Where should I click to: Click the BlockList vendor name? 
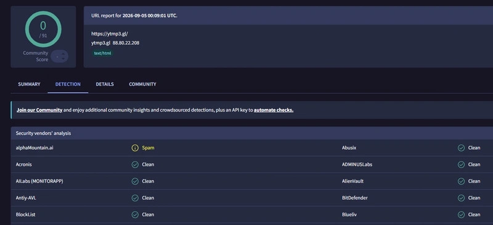25,215
